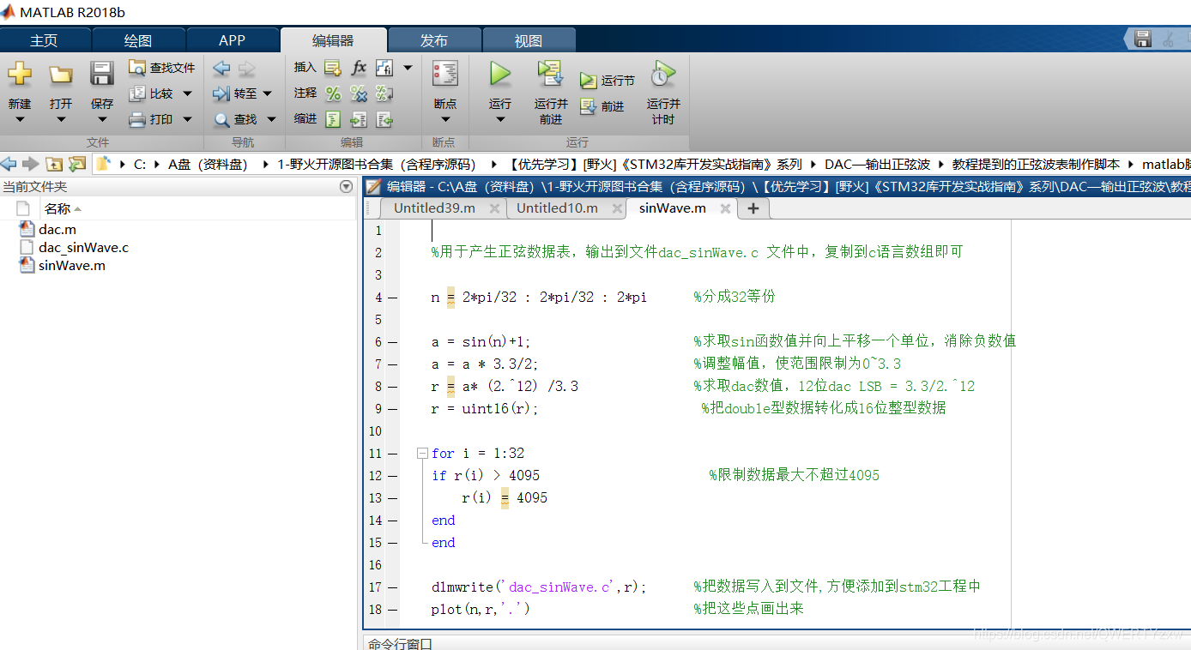This screenshot has width=1191, height=650.
Task: Insert a section break icon beside 插入
Action: click(x=333, y=68)
